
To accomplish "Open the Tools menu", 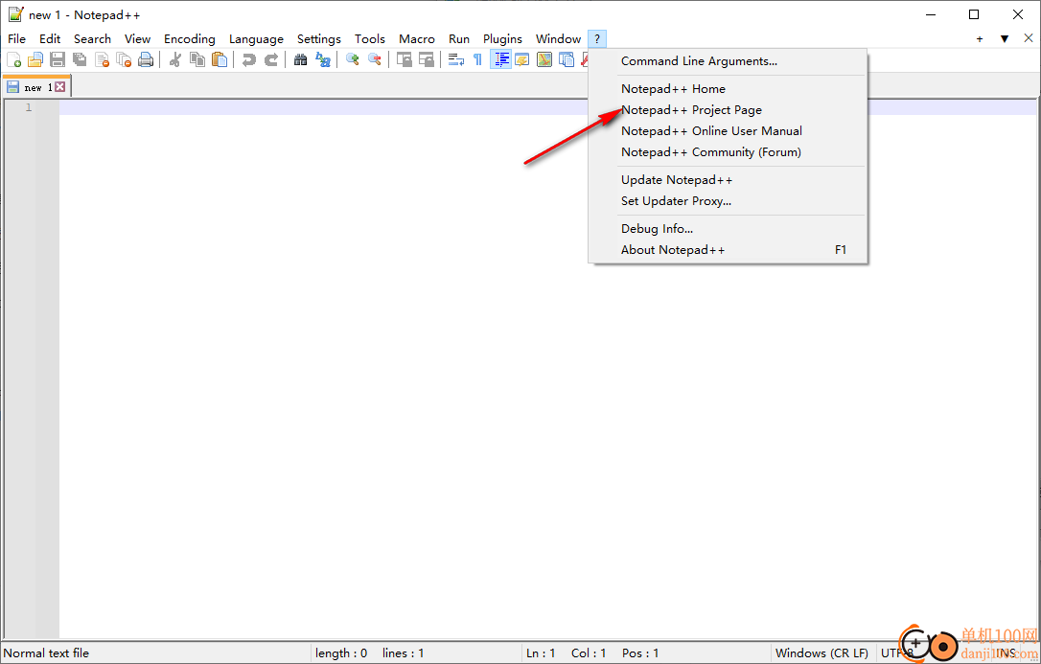I will point(370,39).
